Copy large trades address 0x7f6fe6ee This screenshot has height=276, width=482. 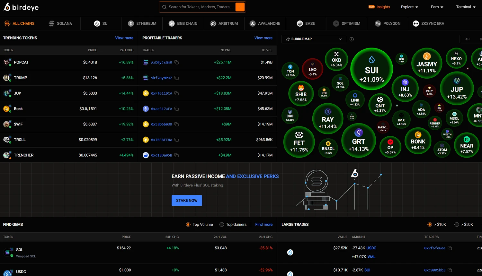[450, 248]
